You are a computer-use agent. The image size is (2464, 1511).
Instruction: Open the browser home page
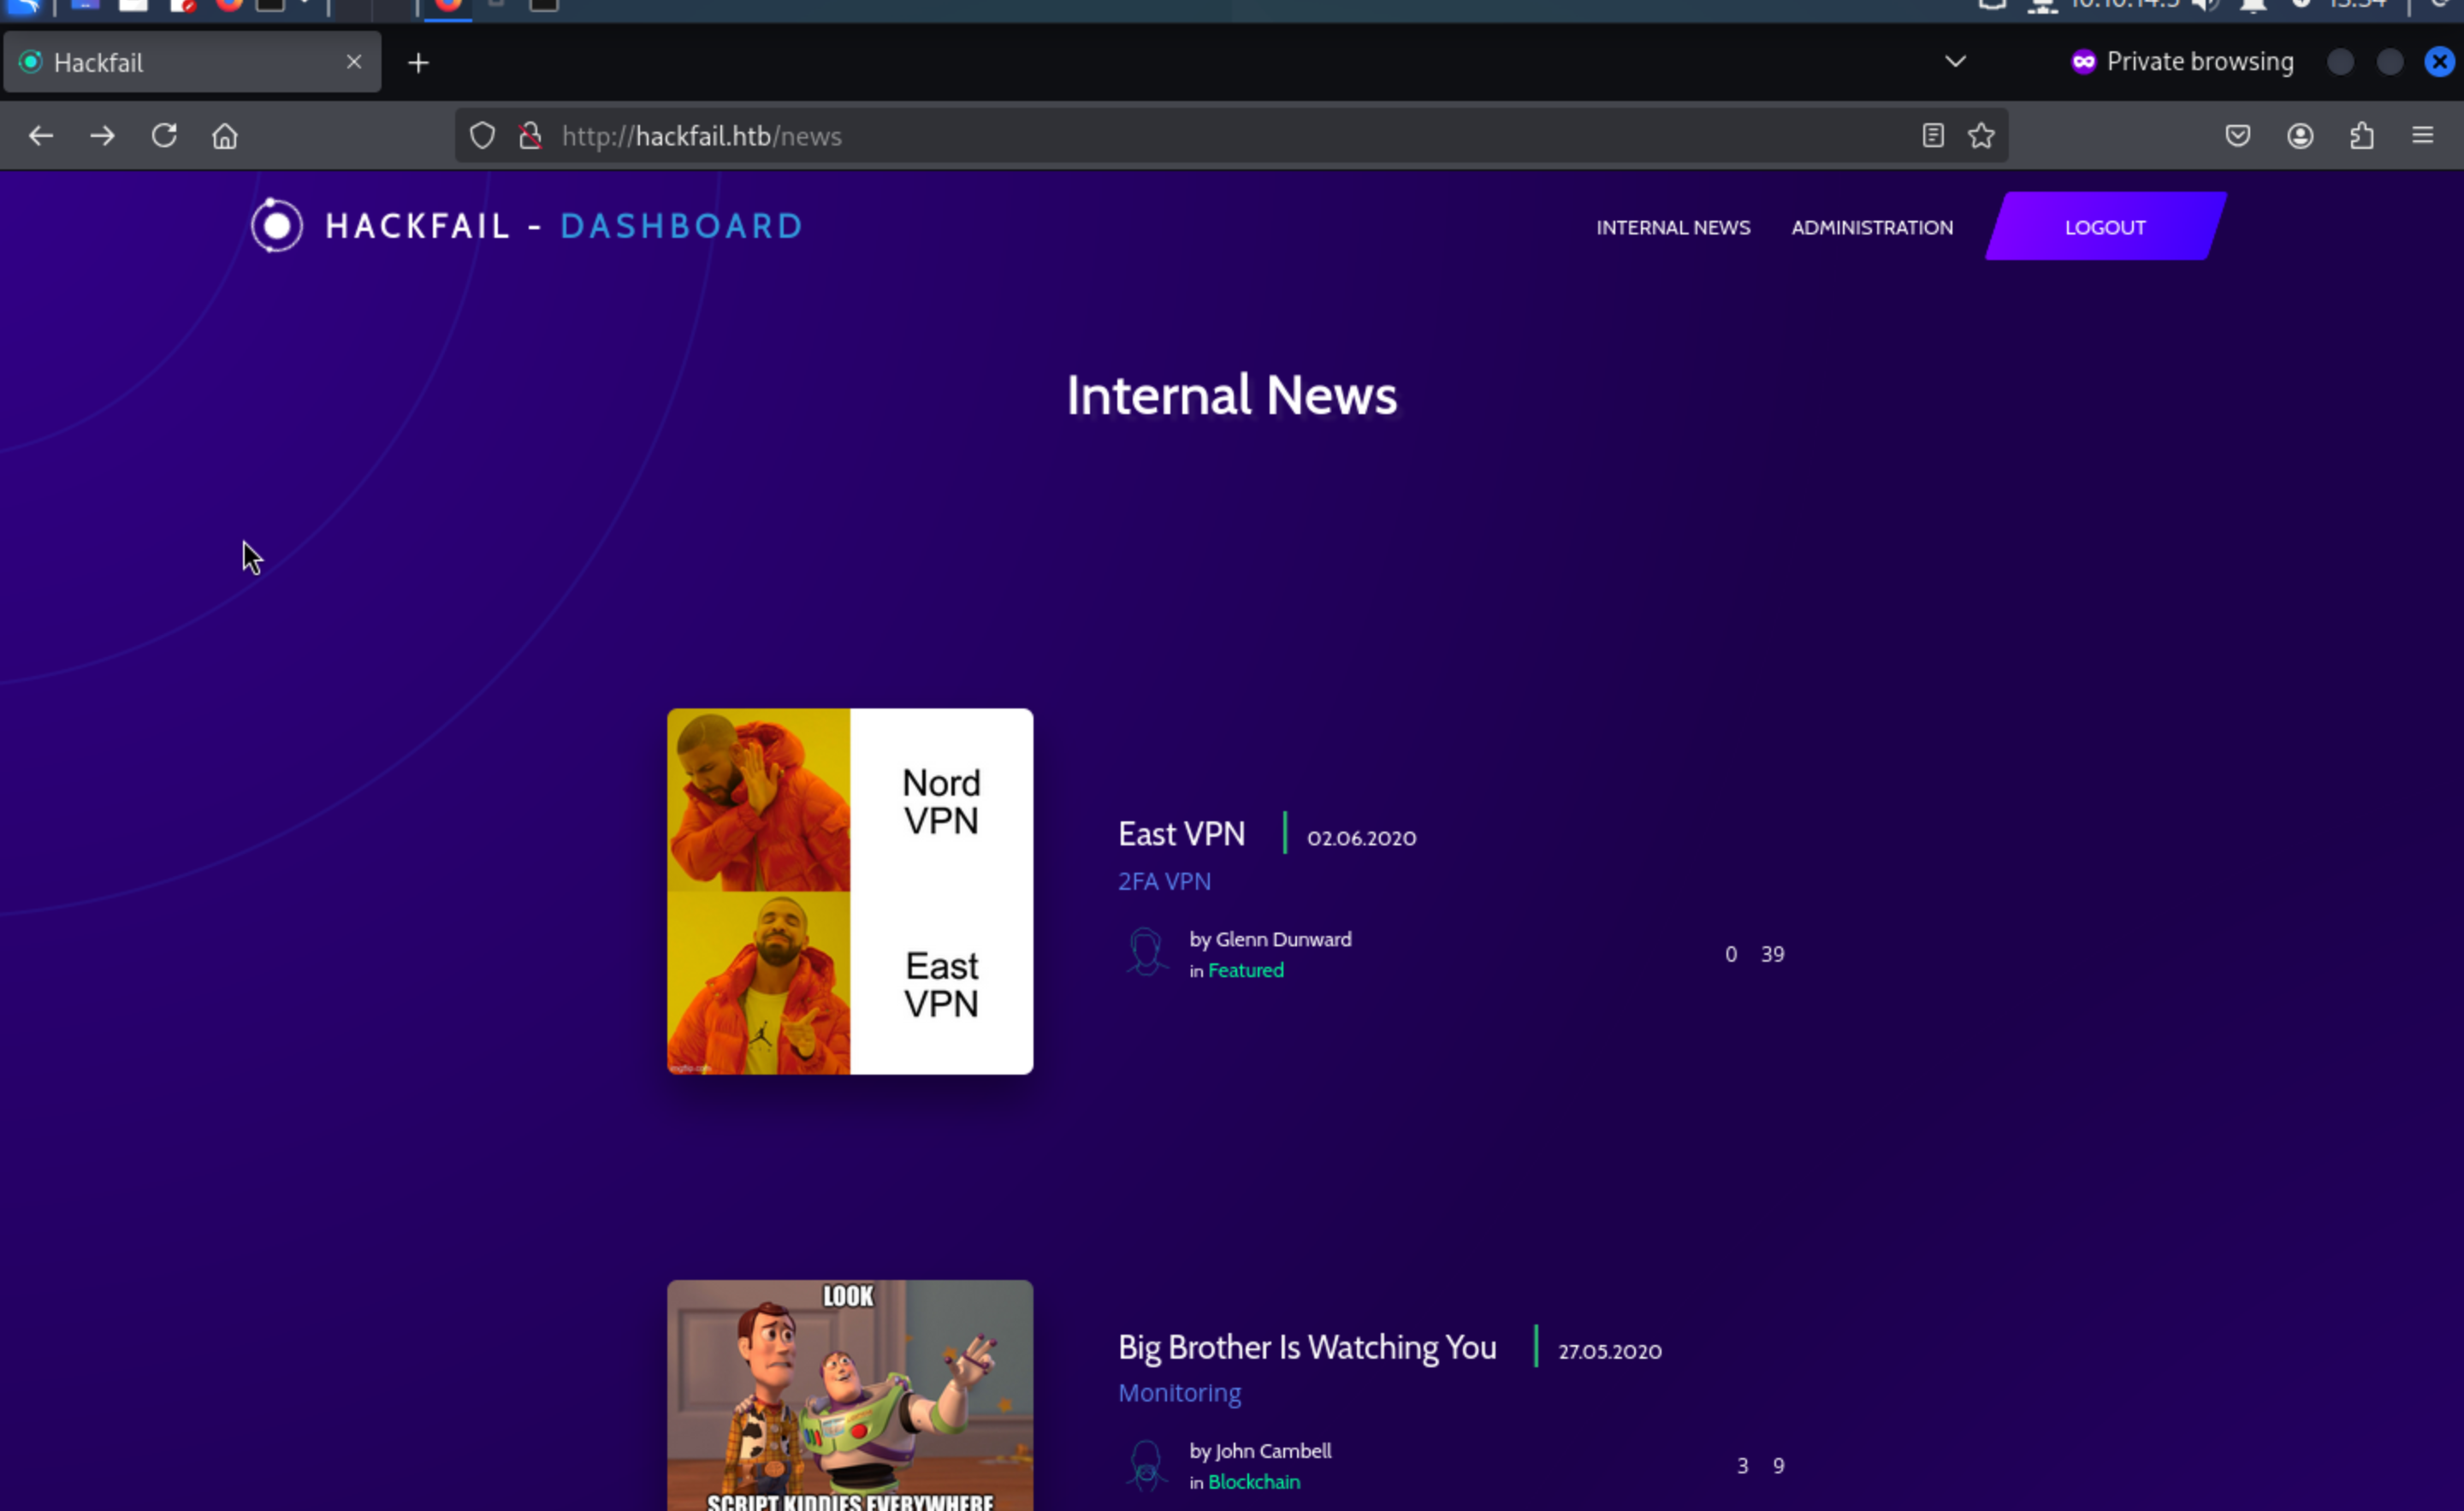coord(225,136)
